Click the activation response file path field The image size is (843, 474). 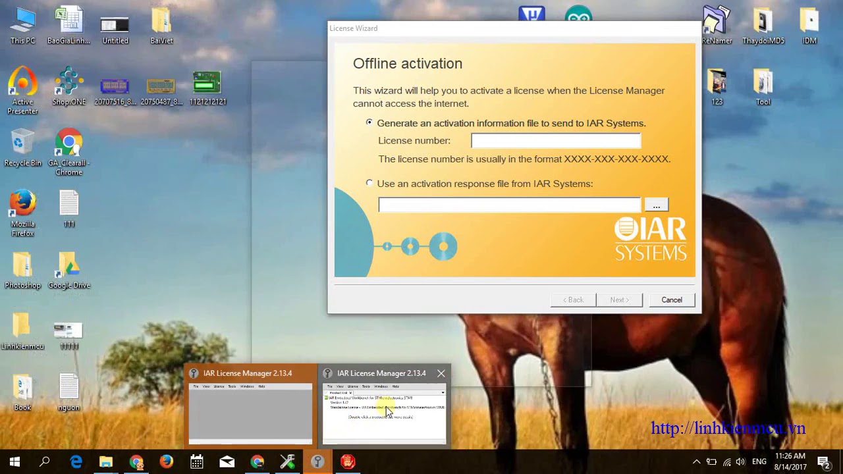[x=509, y=205]
